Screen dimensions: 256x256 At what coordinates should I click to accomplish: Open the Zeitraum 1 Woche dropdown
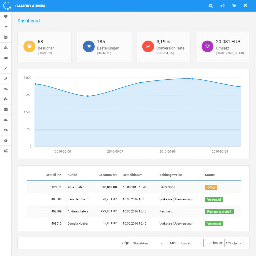234,243
